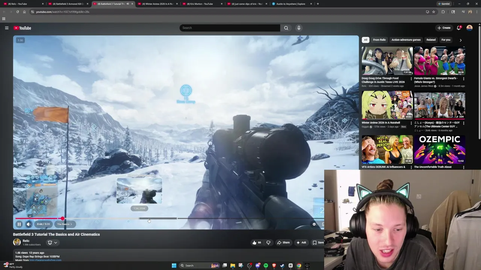Open options for Female Giants video
Image resolution: width=481 pixels, height=270 pixels.
(463, 79)
